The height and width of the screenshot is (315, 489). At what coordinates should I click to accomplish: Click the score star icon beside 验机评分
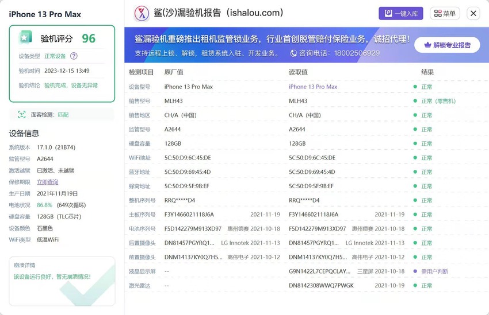tap(25, 38)
